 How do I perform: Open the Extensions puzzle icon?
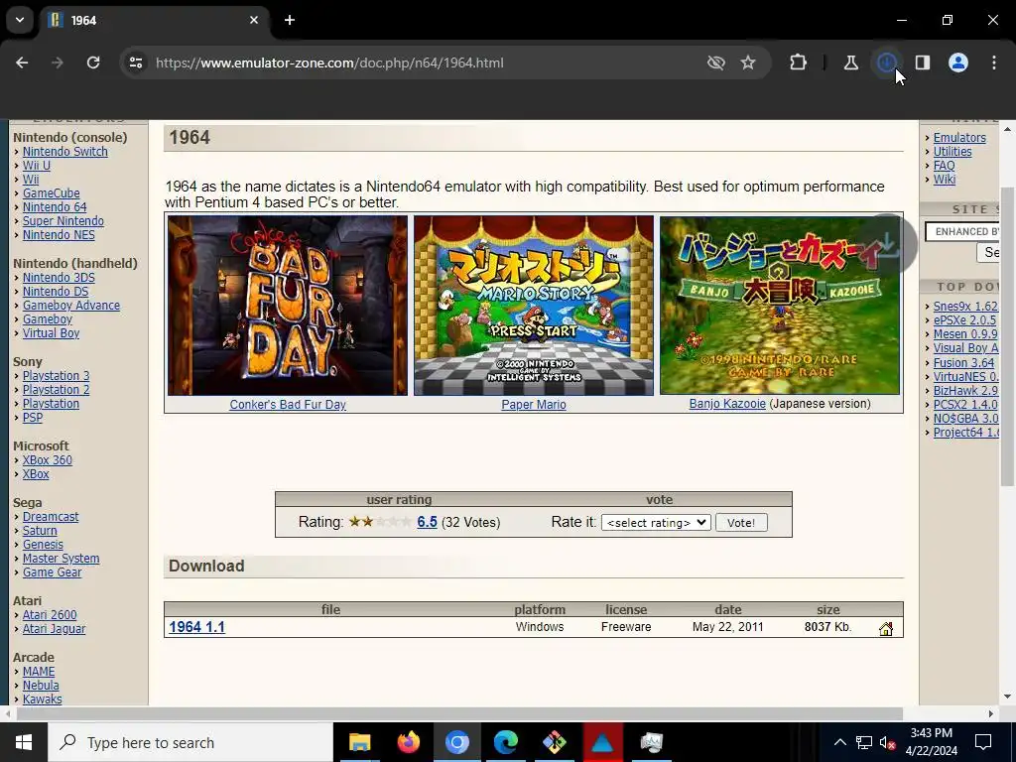coord(799,63)
